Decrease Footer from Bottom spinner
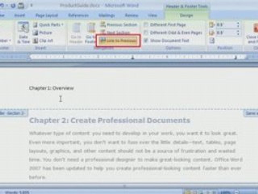The width and height of the screenshot is (258, 194). pos(238,34)
